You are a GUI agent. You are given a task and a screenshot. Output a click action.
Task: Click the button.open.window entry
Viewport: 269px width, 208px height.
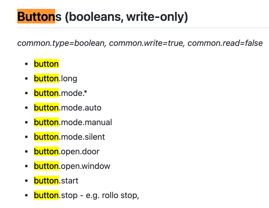tap(72, 166)
